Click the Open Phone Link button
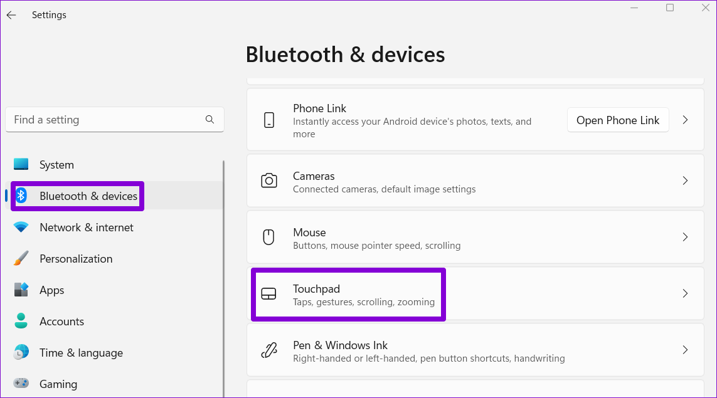The height and width of the screenshot is (398, 717). pos(618,120)
